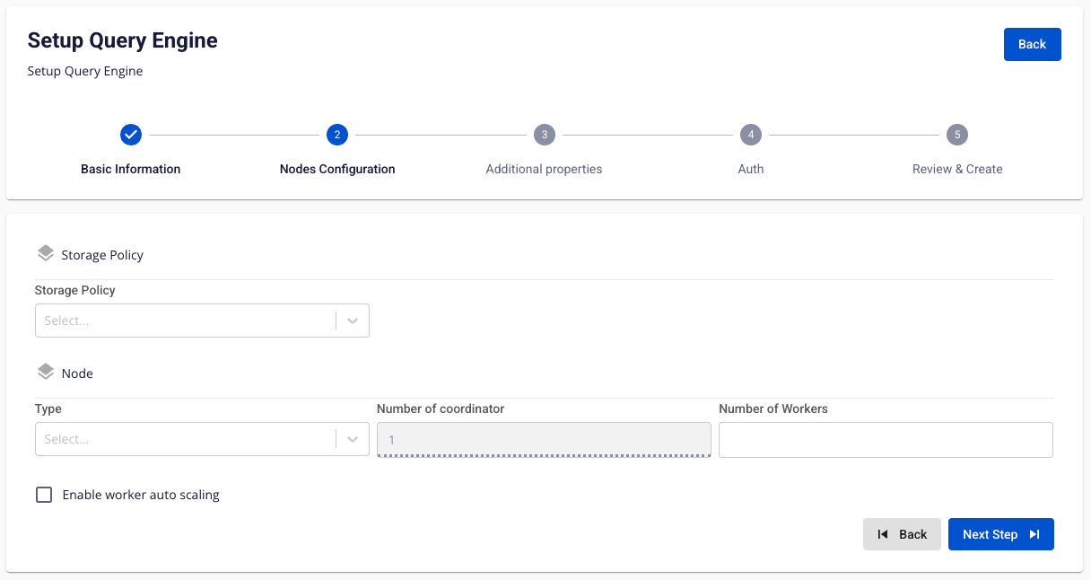This screenshot has height=580, width=1091.
Task: Click the Number of Workers input field
Action: point(886,440)
